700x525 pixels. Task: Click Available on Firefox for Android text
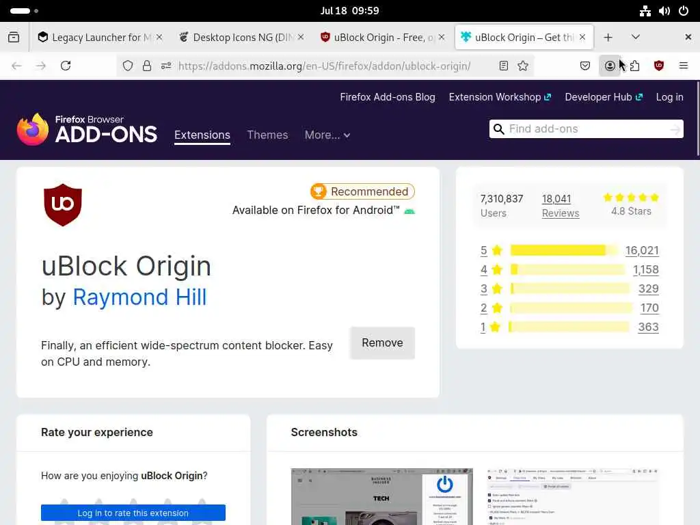(316, 211)
